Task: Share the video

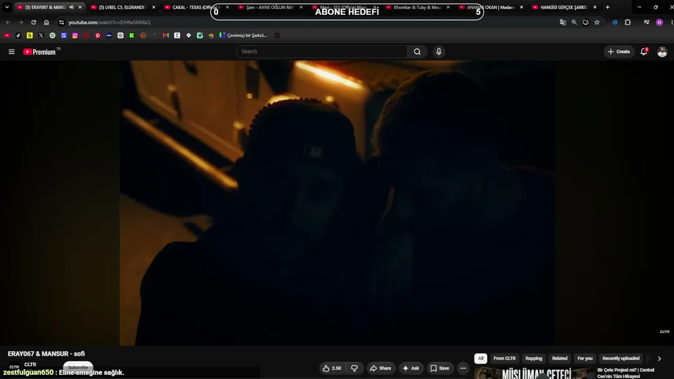Action: click(x=380, y=368)
